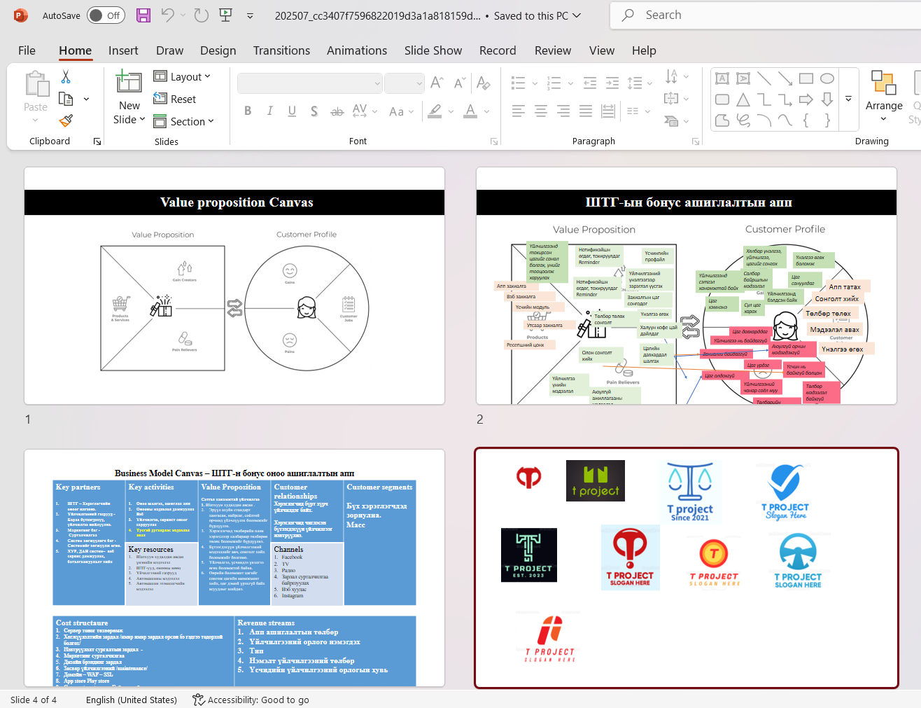
Task: Click the Copy icon
Action: [66, 99]
